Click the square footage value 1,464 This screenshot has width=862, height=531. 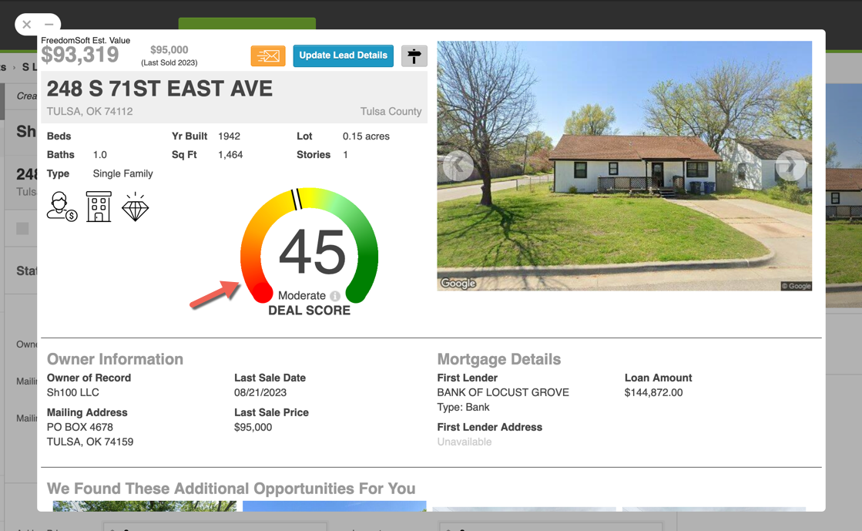(x=230, y=155)
